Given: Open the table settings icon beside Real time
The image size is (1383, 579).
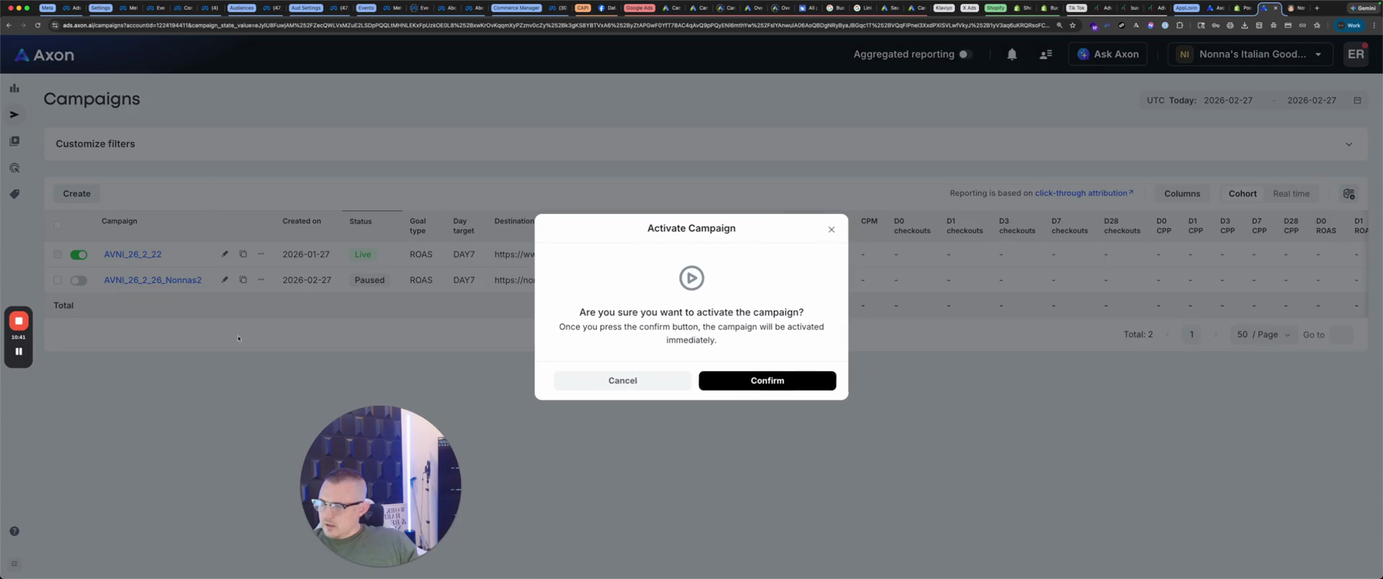Looking at the screenshot, I should 1348,194.
